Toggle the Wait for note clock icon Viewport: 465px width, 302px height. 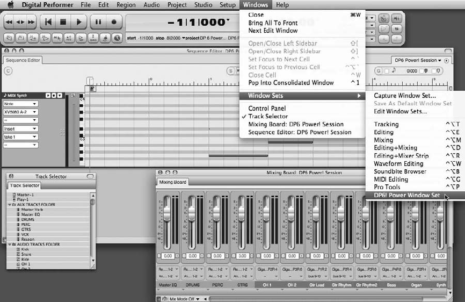[x=117, y=38]
